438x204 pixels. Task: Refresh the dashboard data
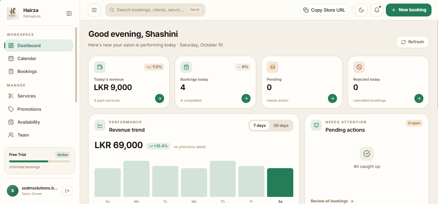coord(412,42)
